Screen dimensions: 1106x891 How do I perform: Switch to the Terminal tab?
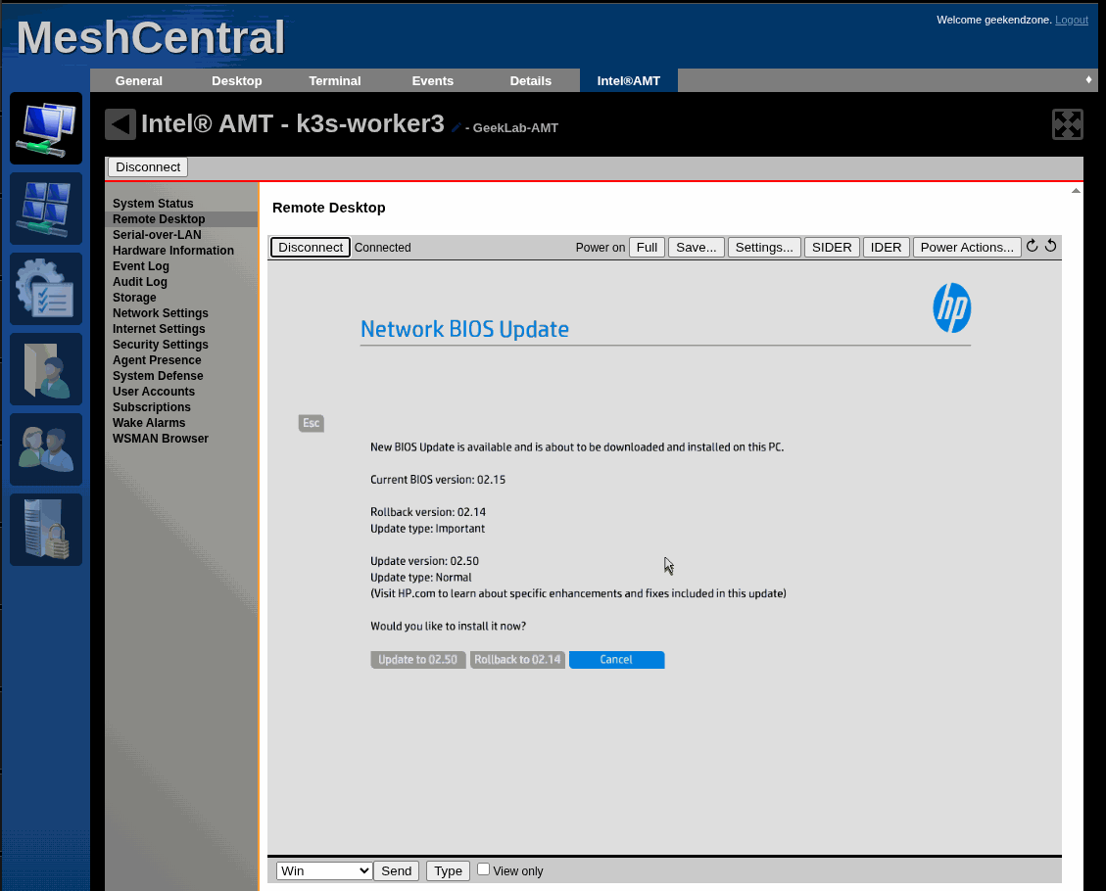(335, 81)
